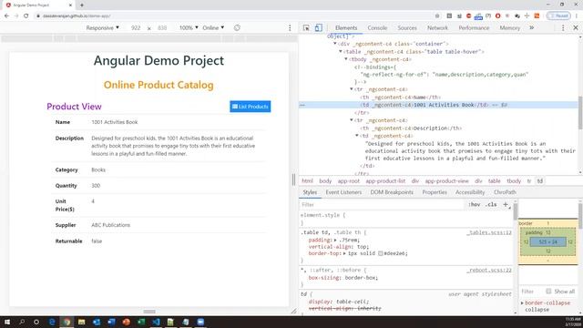Image resolution: width=583 pixels, height=328 pixels.
Task: Open the Network tab
Action: click(x=437, y=28)
